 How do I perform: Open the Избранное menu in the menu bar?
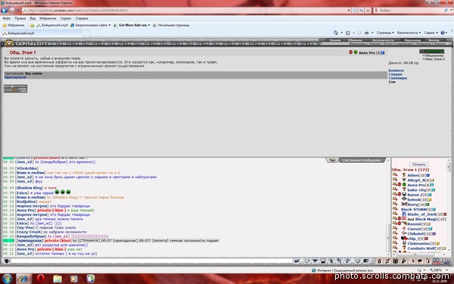48,18
